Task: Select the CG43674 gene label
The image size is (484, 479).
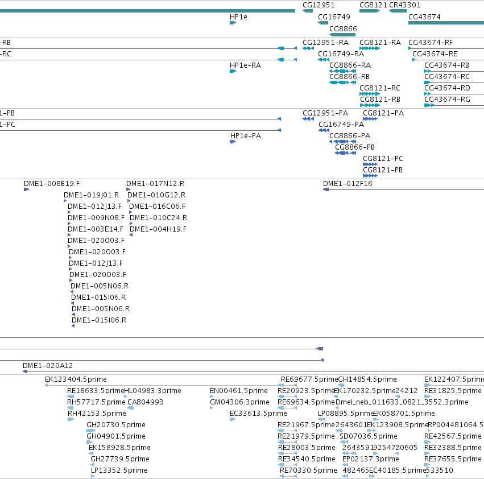Action: pos(424,17)
